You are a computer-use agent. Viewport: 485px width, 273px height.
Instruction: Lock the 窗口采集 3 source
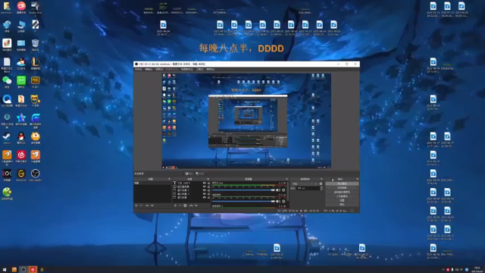tap(208, 190)
